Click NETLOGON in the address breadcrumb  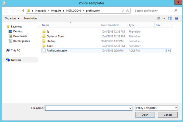pos(74,11)
